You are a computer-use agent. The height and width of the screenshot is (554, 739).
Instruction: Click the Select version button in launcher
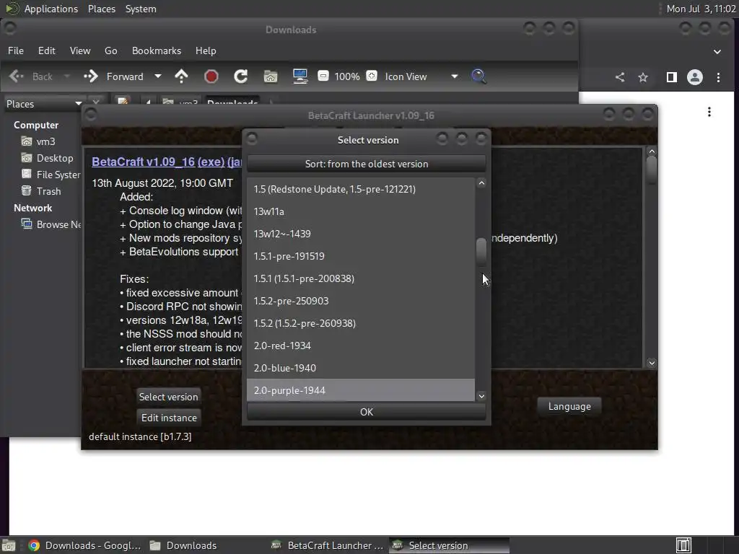(x=168, y=397)
